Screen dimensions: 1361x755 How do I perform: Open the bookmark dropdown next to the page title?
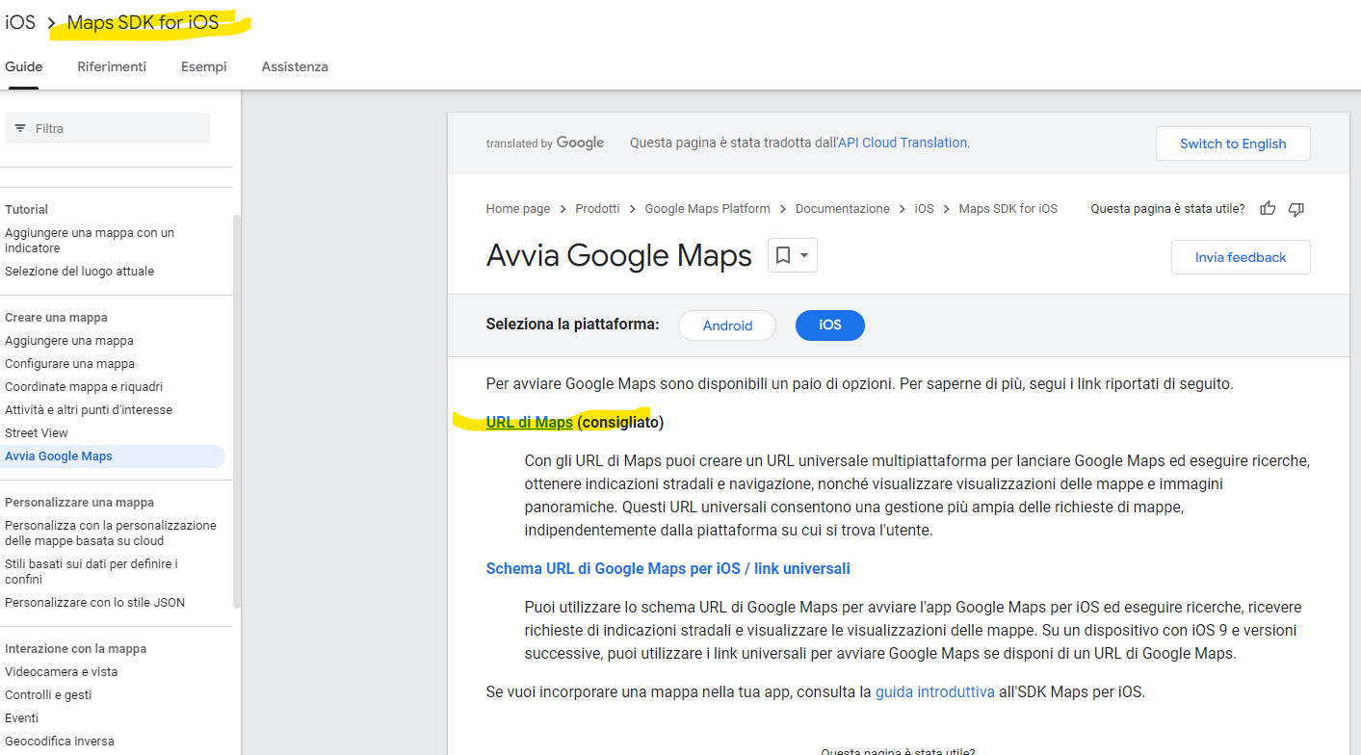(x=793, y=255)
